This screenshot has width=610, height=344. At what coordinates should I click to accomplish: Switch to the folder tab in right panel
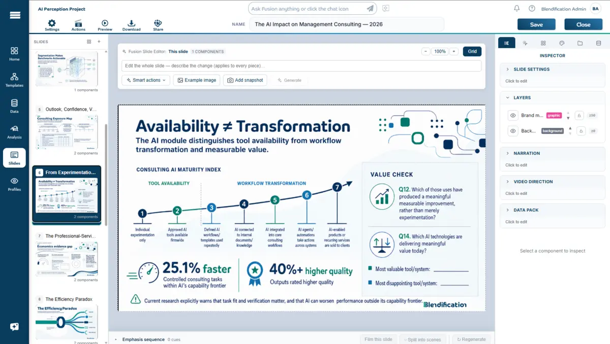tap(580, 43)
